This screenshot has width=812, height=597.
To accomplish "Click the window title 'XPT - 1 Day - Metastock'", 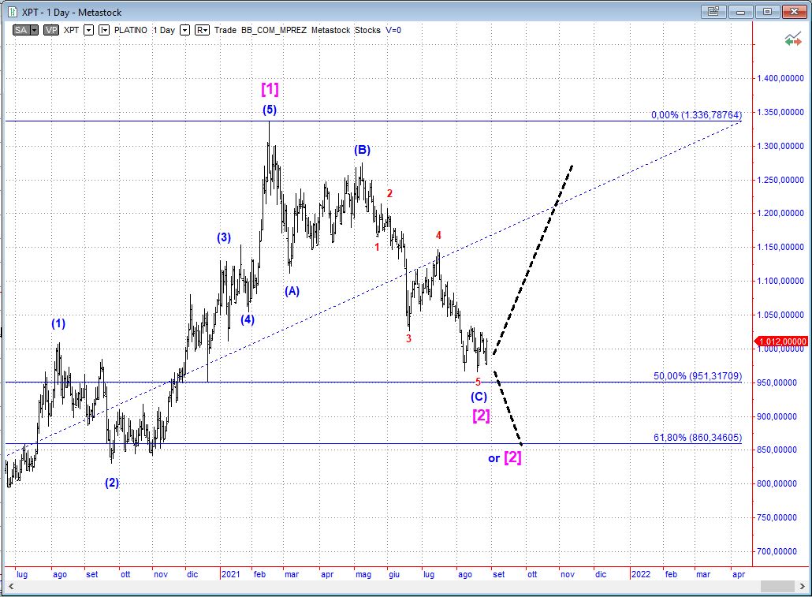I will point(72,12).
